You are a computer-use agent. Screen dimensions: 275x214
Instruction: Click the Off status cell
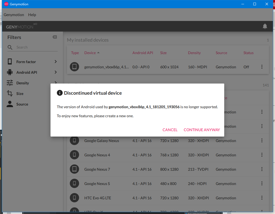pyautogui.click(x=246, y=67)
